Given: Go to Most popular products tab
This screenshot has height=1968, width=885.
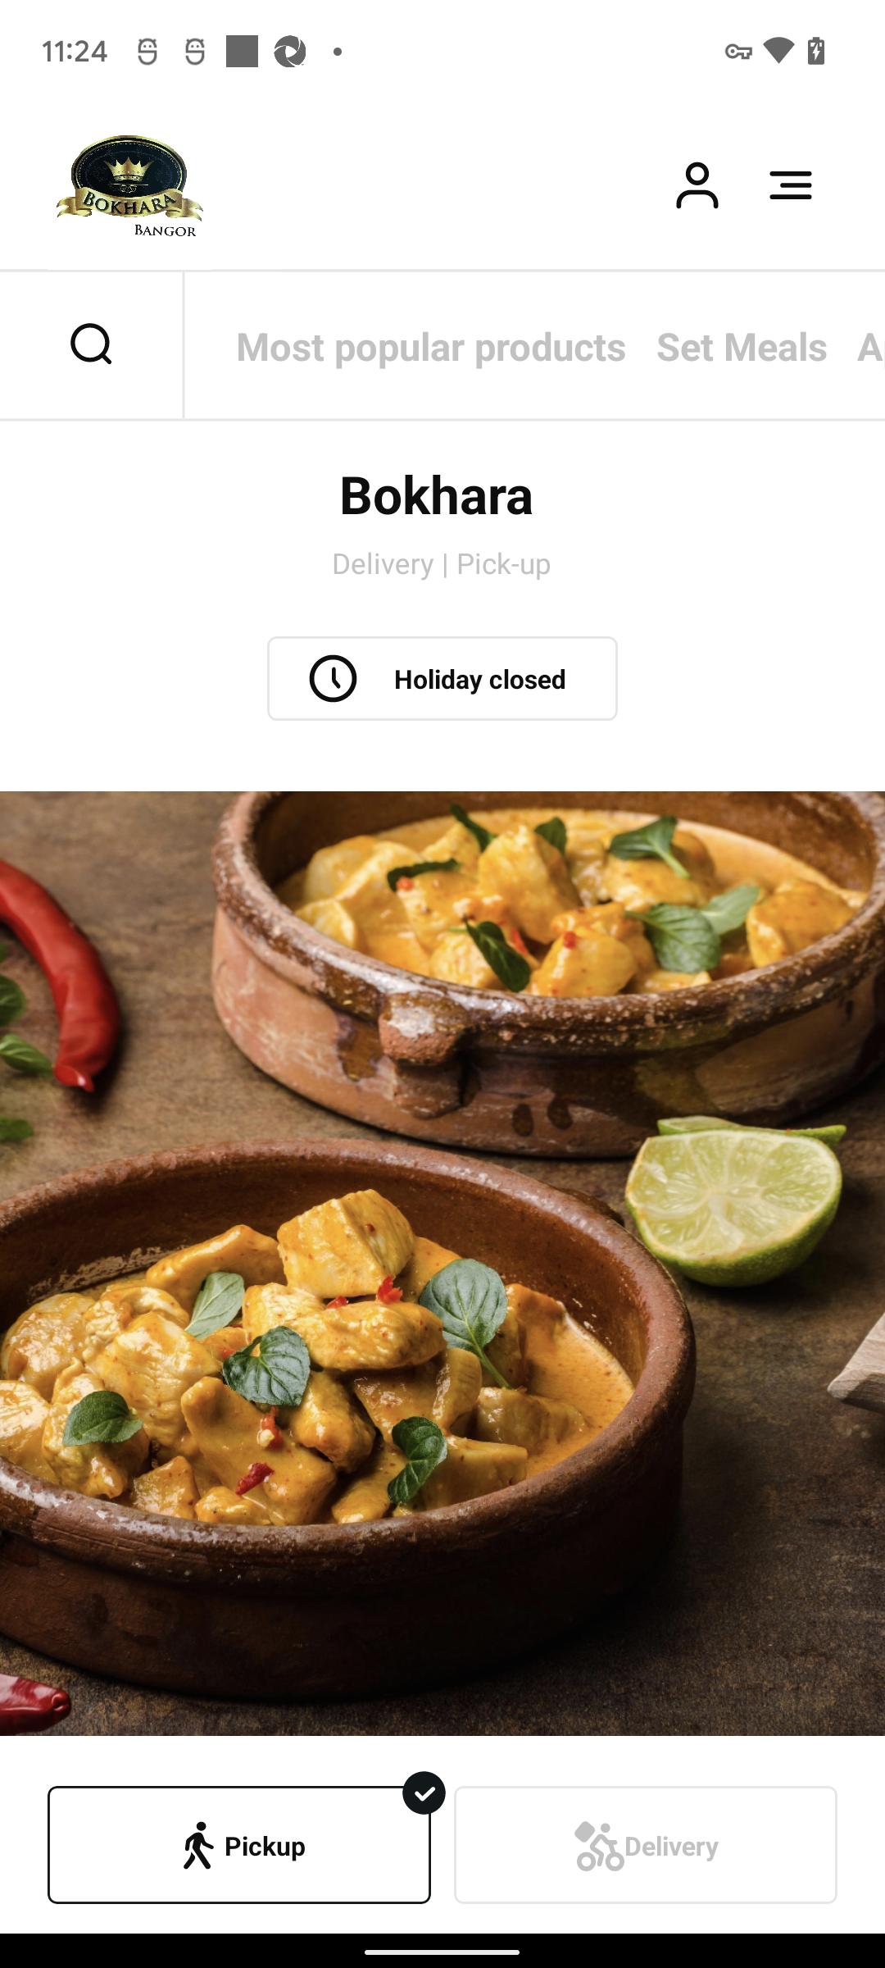Looking at the screenshot, I should pos(431,347).
